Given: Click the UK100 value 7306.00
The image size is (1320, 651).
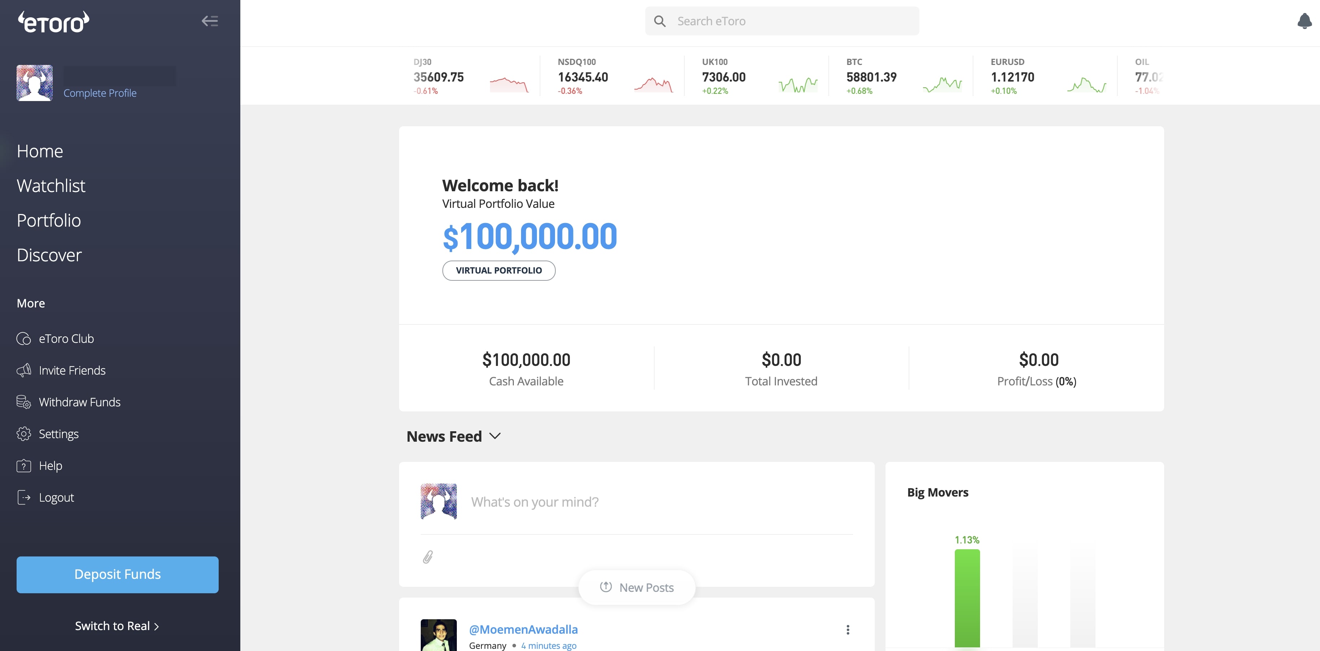Looking at the screenshot, I should [x=724, y=77].
